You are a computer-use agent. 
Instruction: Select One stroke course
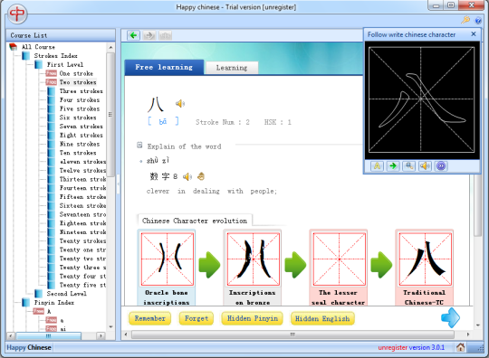pos(76,73)
